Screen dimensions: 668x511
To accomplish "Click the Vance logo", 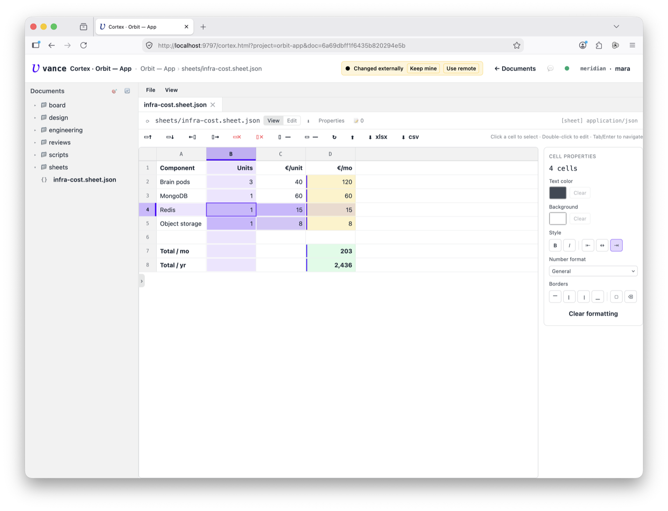I will (49, 68).
